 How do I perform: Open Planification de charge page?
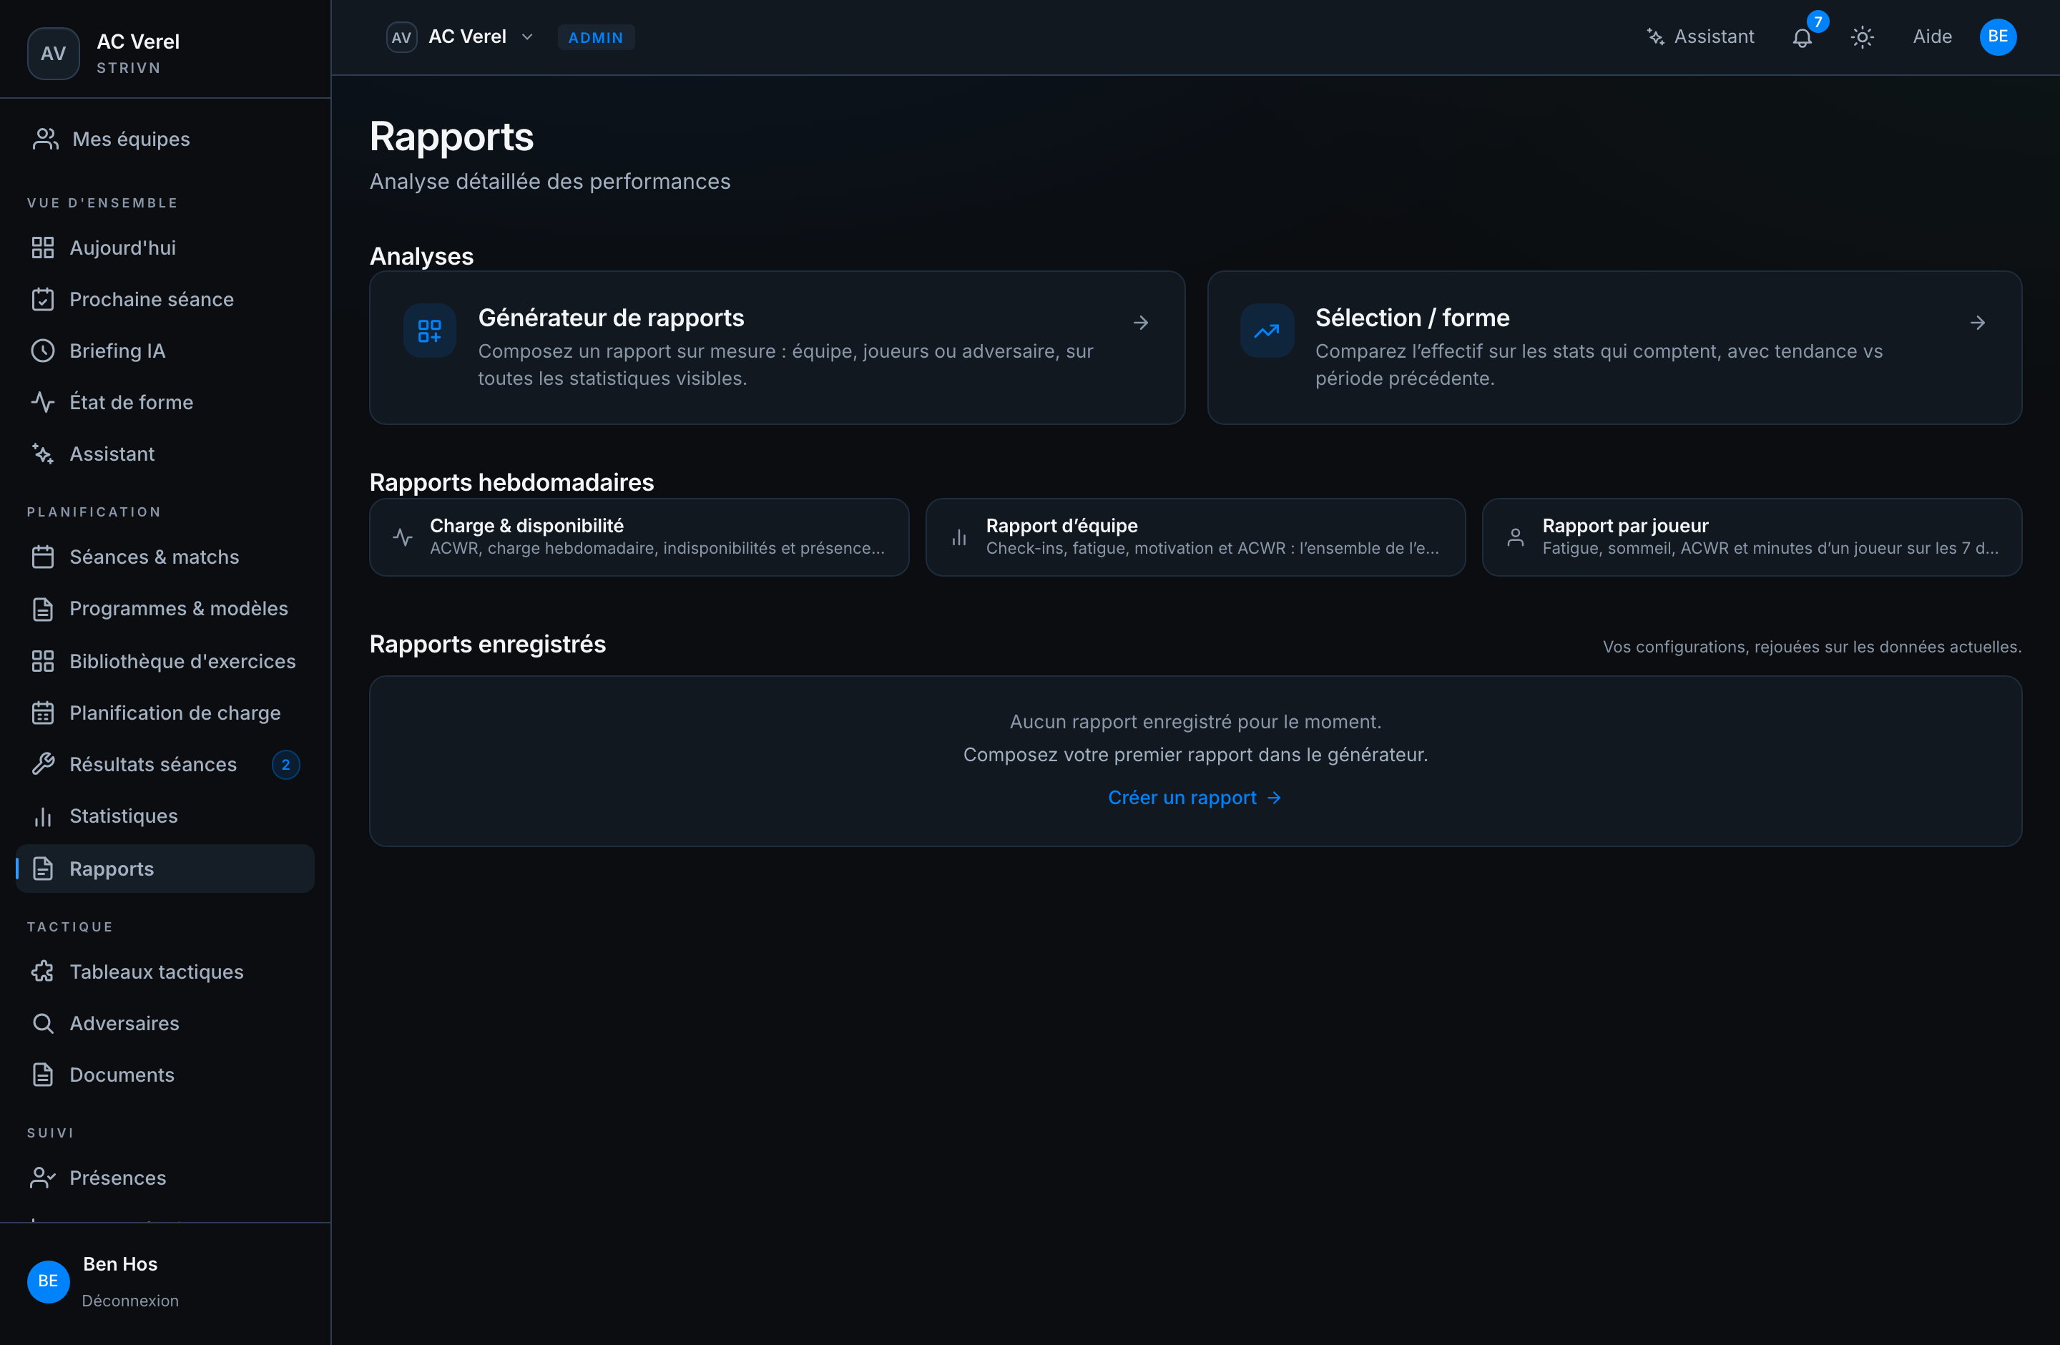coord(165,713)
